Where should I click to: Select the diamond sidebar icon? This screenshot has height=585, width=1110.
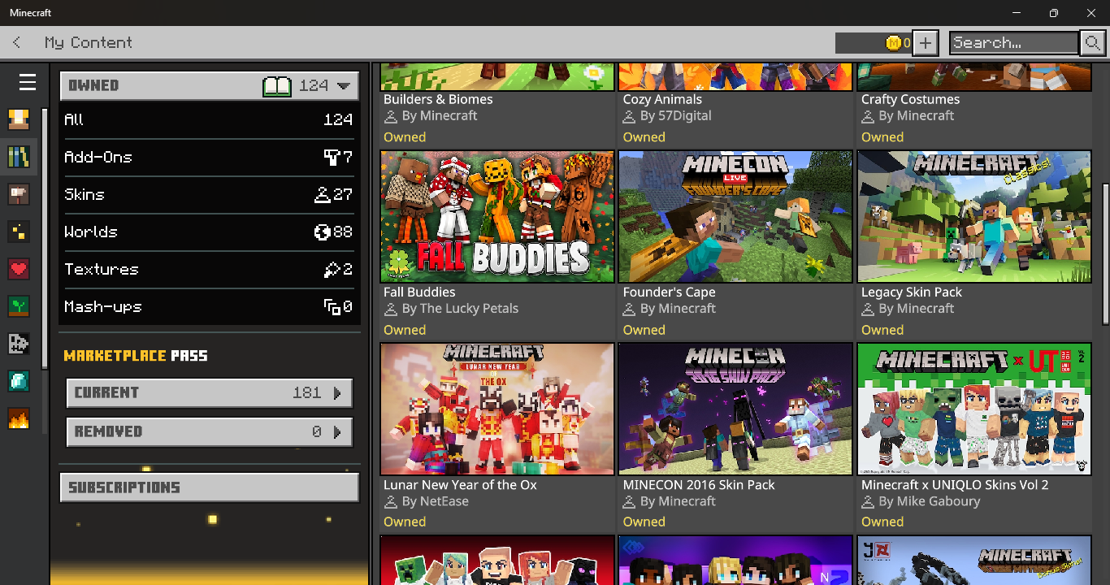point(19,381)
